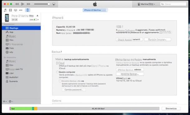Click the Restore iPhone button
The image size is (190, 115).
158,40
